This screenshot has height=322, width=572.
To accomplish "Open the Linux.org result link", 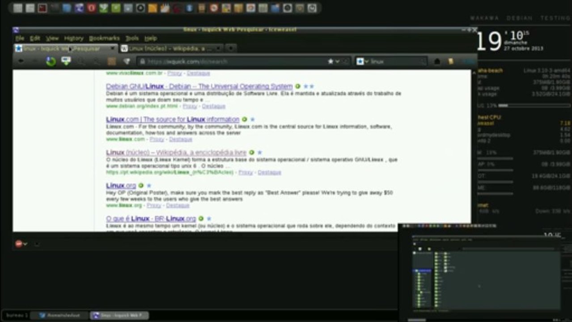I will coord(121,186).
